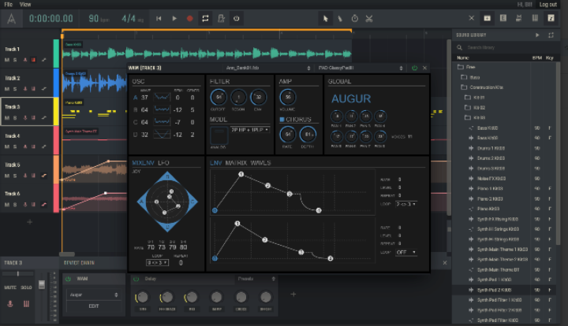Screen dimensions: 568x326
Task: Toggle the WAM device power button
Action: click(68, 279)
